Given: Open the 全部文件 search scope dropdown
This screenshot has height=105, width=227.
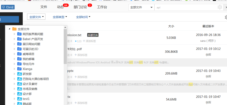Looking at the screenshot, I should tap(141, 7).
